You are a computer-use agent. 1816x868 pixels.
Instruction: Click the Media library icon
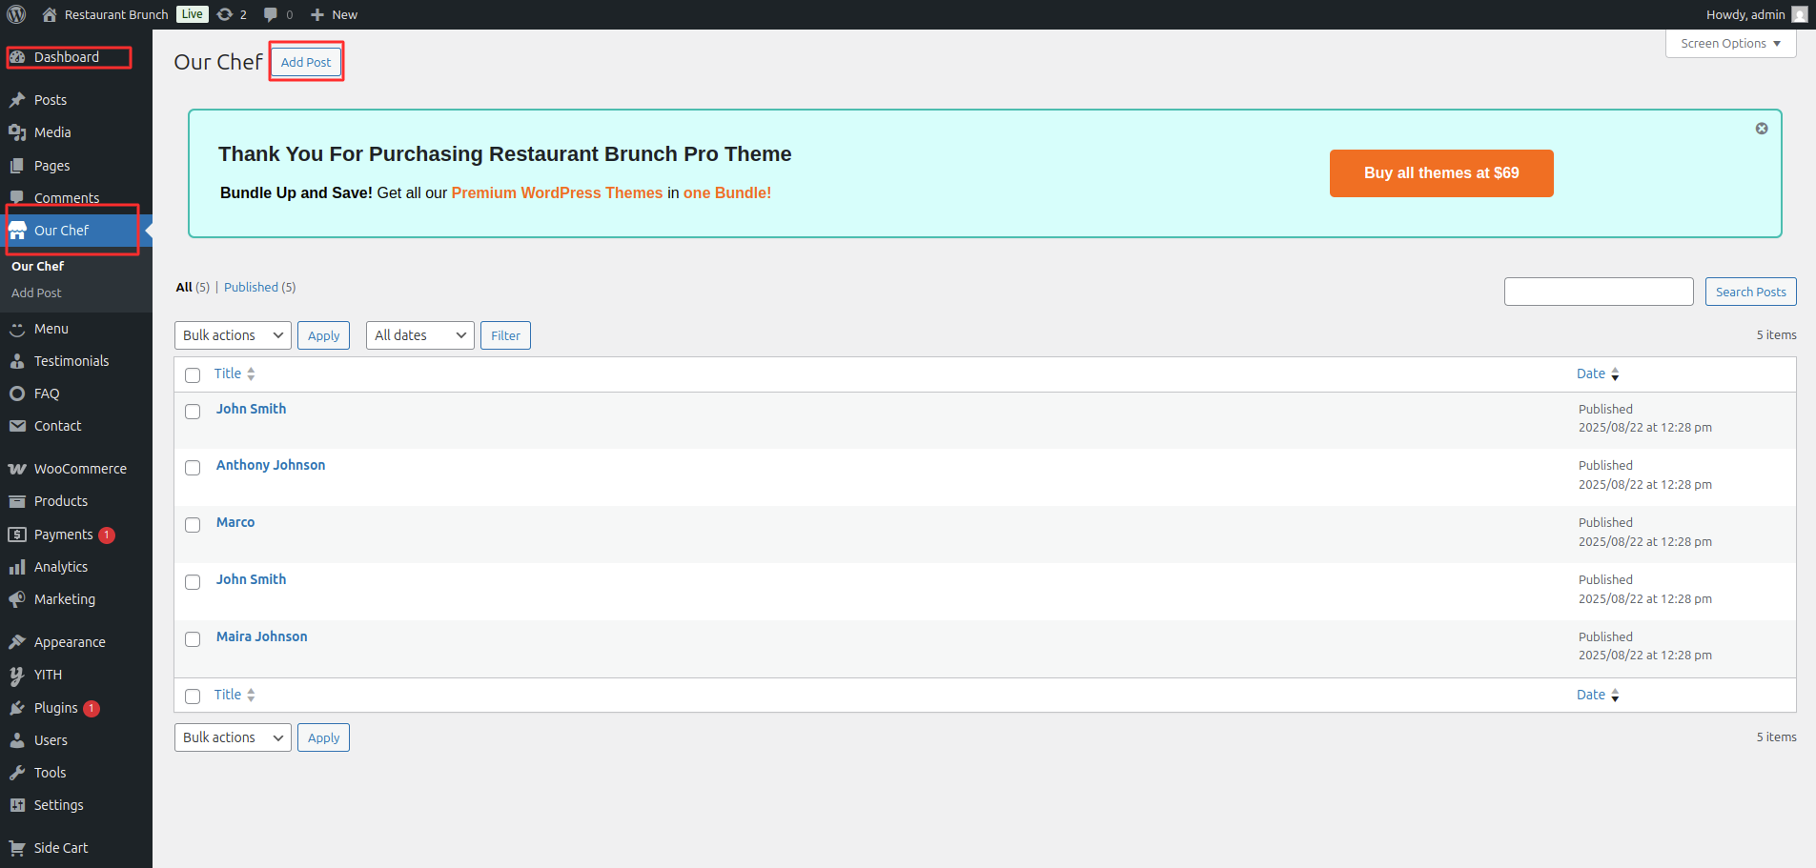click(17, 132)
